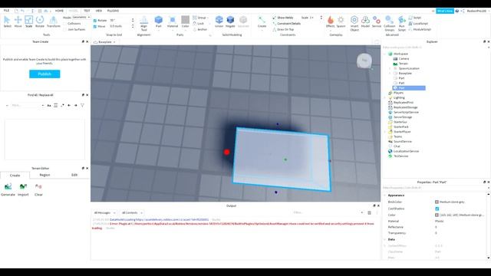
Task: Toggle Draw On Top option
Action: (283, 29)
